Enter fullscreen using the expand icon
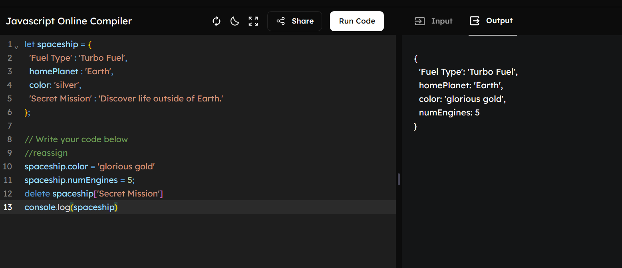Screen dimensions: 622x268 click(x=253, y=21)
